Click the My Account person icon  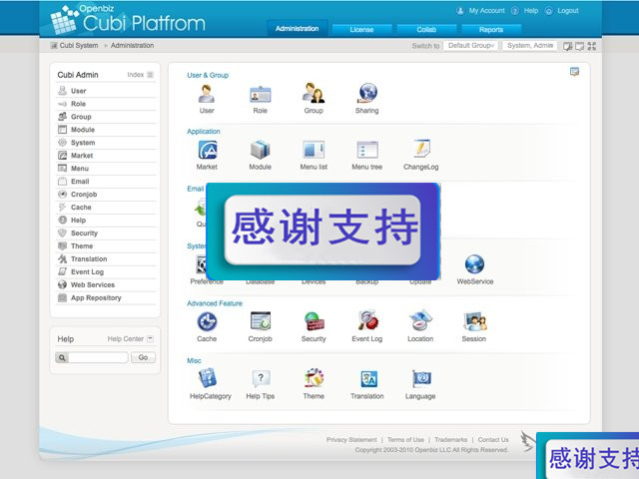(460, 11)
